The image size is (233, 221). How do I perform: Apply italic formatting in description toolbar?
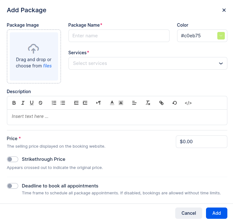click(23, 103)
